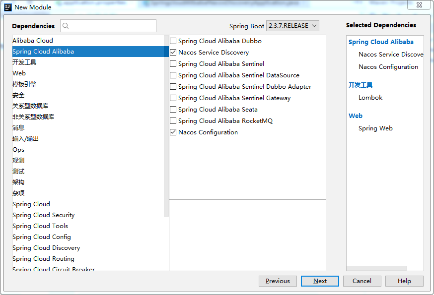The image size is (434, 295).
Task: Tick Spring Cloud Alibaba Sentinel Gateway
Action: [173, 98]
